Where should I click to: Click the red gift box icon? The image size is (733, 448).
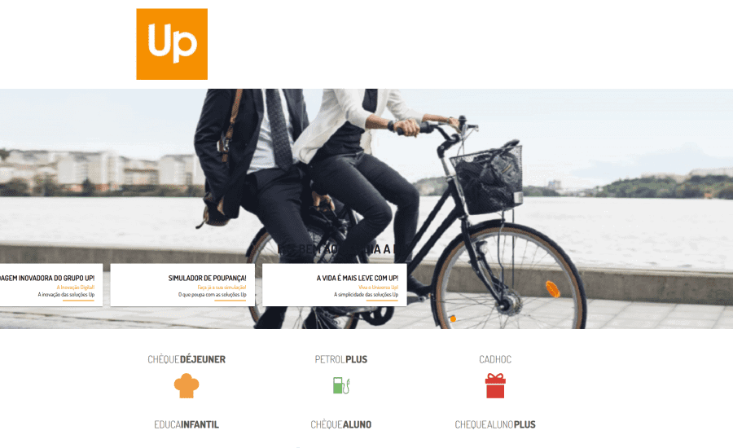pyautogui.click(x=495, y=386)
